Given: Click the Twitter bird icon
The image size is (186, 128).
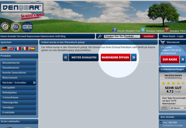Looking at the screenshot, I should click(x=143, y=30).
